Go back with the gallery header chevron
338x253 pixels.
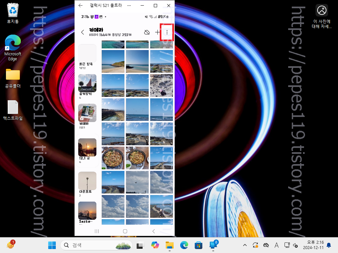pyautogui.click(x=83, y=32)
